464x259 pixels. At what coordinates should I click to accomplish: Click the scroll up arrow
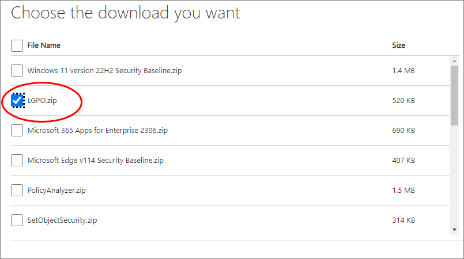click(454, 61)
